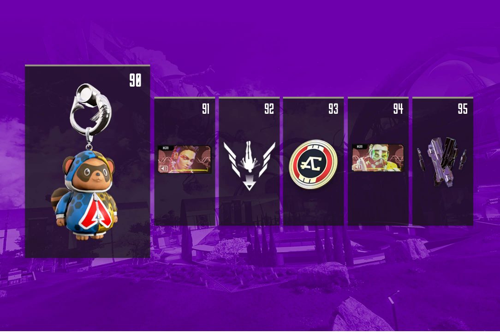
Task: Select the level 91 number label
Action: 206,109
